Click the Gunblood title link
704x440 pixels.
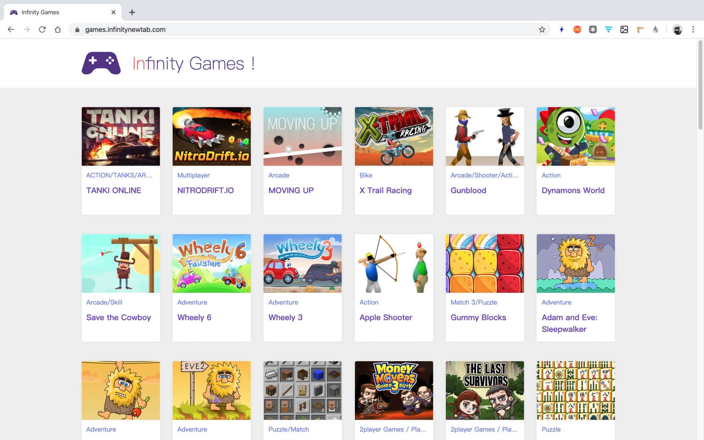[468, 190]
